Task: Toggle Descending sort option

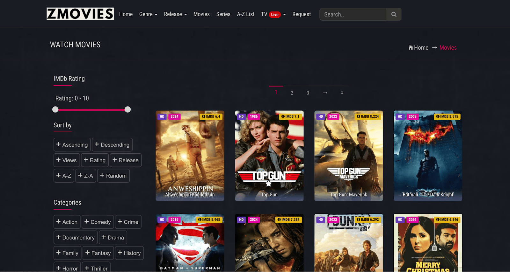Action: [112, 145]
